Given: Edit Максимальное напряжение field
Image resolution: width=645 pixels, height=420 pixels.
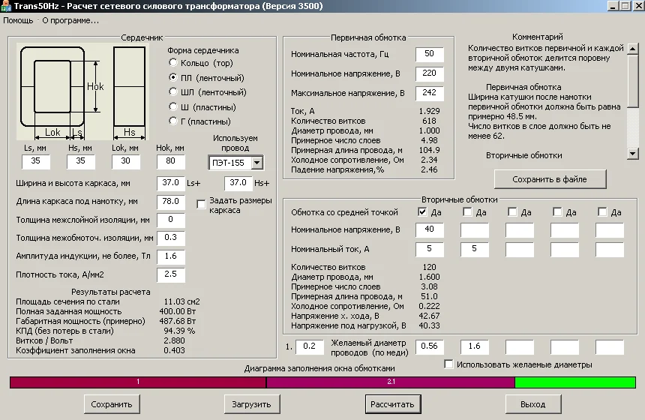Looking at the screenshot, I should click(430, 93).
